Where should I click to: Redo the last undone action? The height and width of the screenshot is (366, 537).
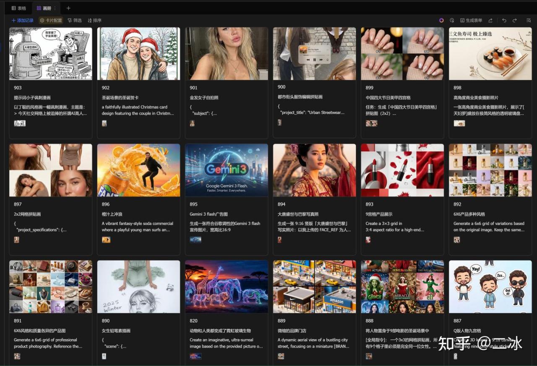click(515, 21)
